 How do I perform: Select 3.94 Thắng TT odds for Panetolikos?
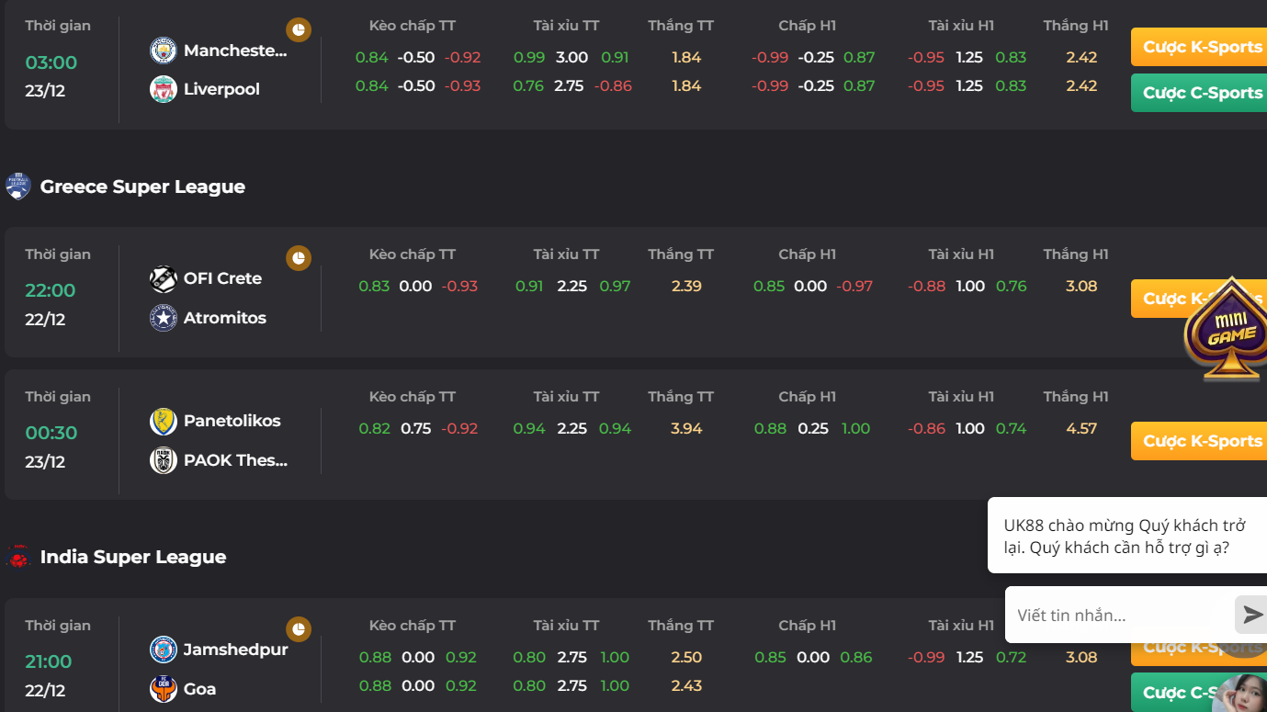click(x=686, y=428)
